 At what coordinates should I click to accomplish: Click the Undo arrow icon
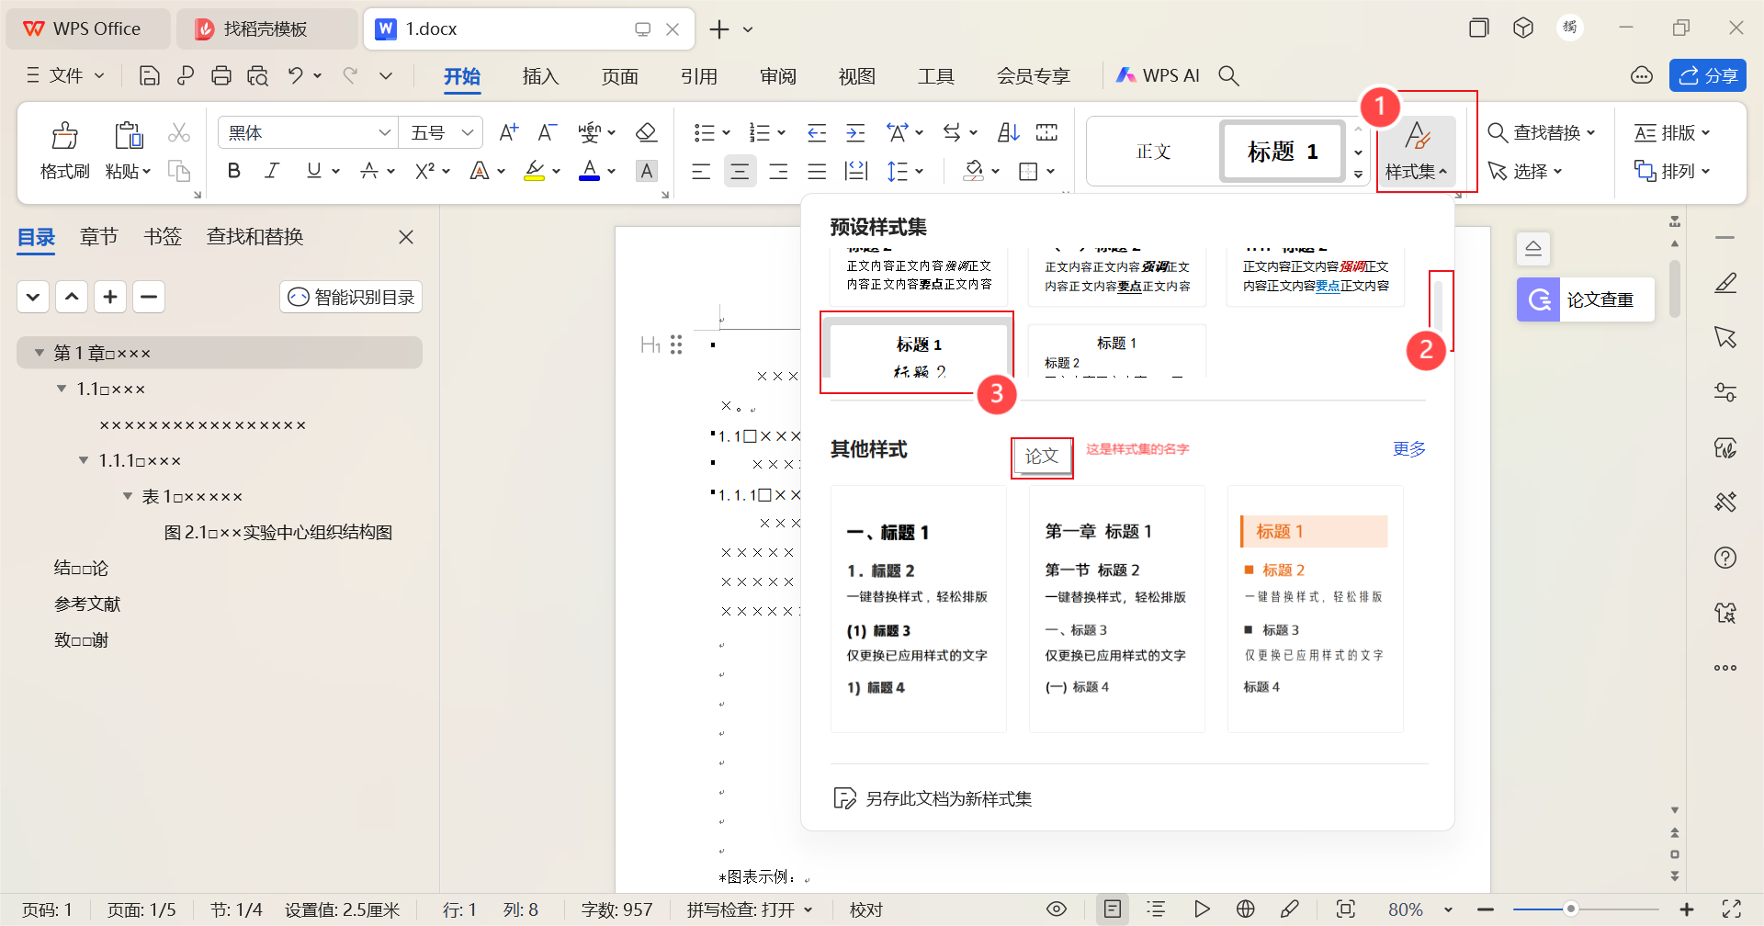(295, 76)
